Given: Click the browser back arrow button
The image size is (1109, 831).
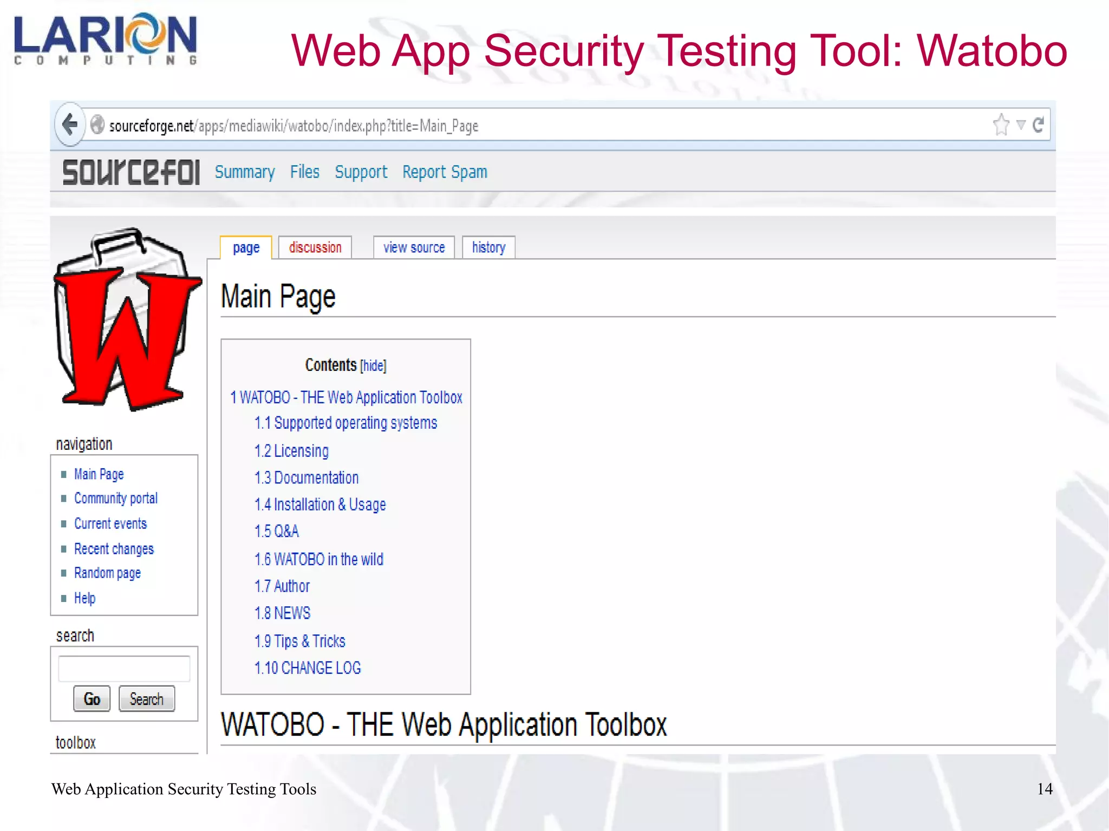Looking at the screenshot, I should (x=70, y=125).
